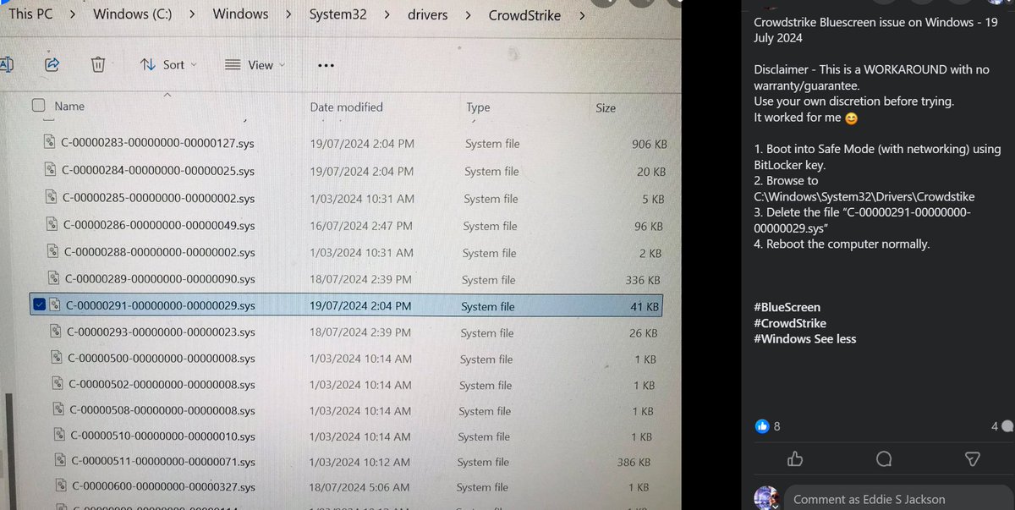Go to System32 in address bar
1015x510 pixels.
click(x=338, y=14)
